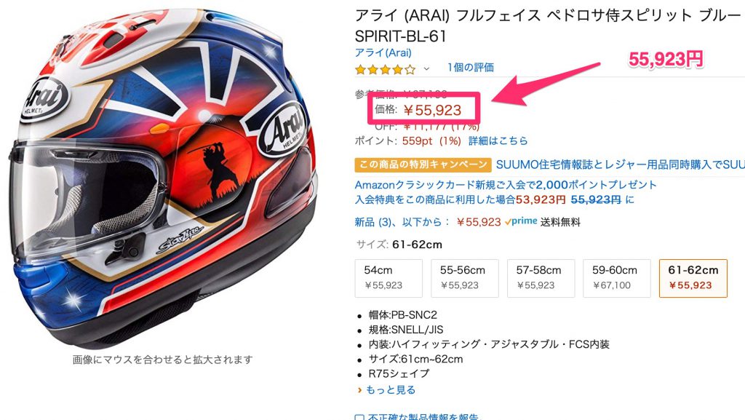Click the star rating icons
The height and width of the screenshot is (420, 745).
385,71
